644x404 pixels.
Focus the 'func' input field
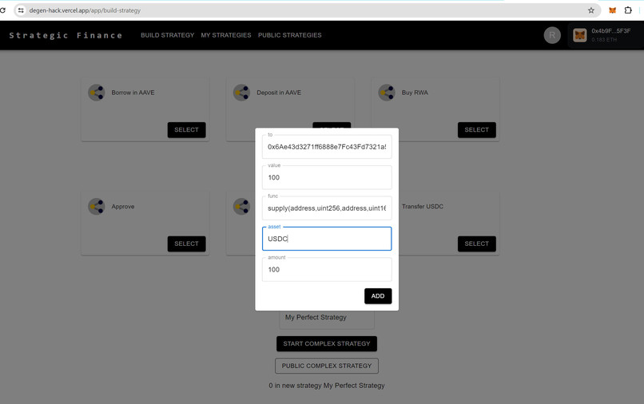(327, 208)
